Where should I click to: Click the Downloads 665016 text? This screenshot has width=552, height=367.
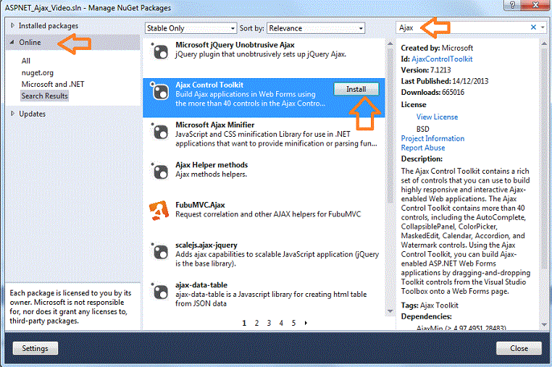pyautogui.click(x=432, y=92)
